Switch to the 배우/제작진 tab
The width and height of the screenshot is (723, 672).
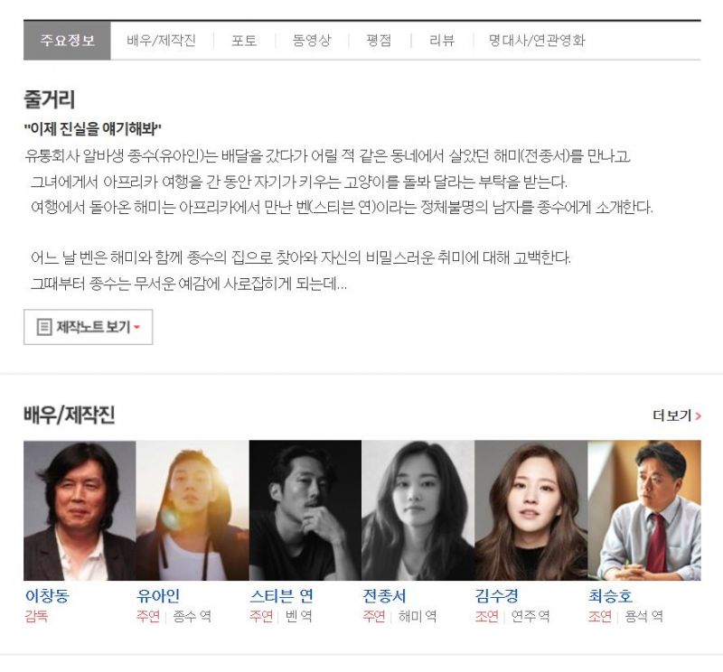[162, 41]
